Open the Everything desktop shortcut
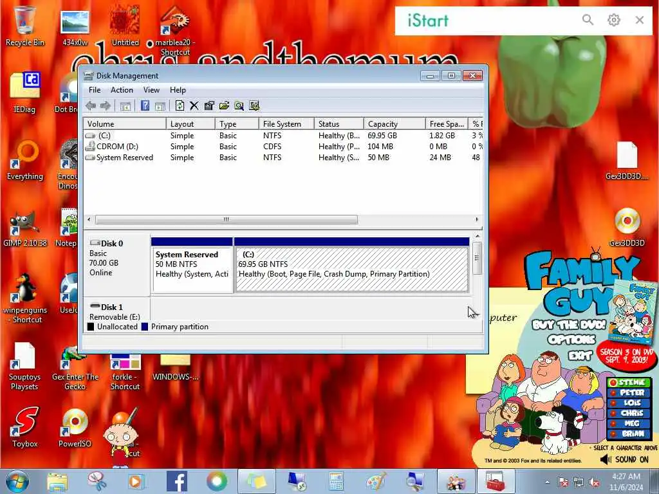Image resolution: width=659 pixels, height=494 pixels. pyautogui.click(x=25, y=160)
